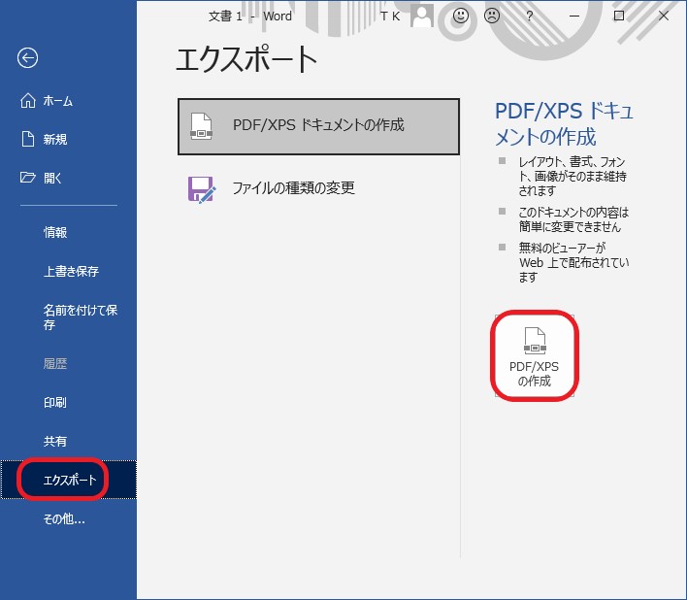Viewport: 687px width, 600px height.
Task: Maximize the Word window
Action: coord(619,16)
